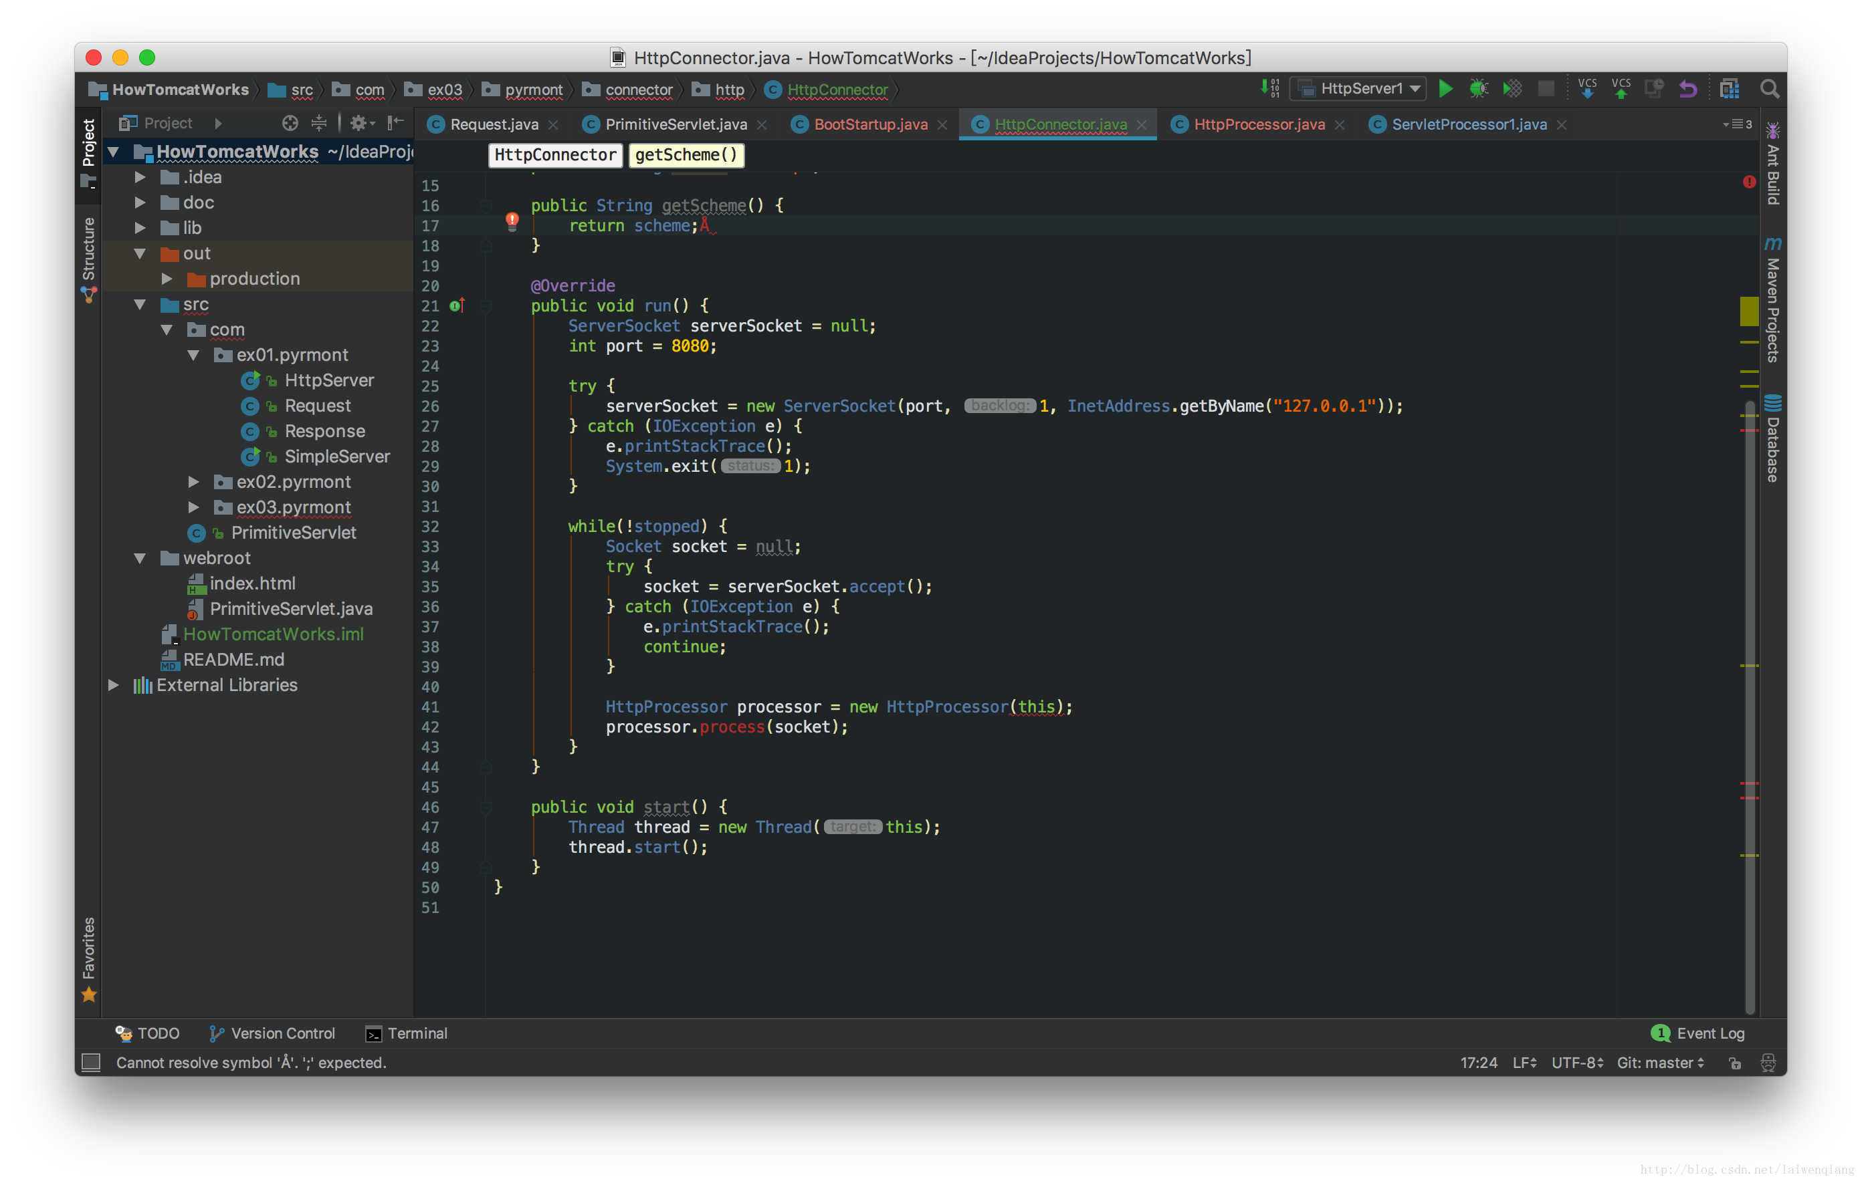1862x1183 pixels.
Task: Show local history icon in toolbar
Action: 1654,89
